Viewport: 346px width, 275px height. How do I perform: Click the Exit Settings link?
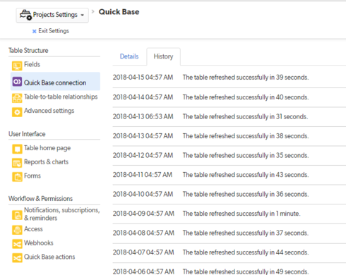tap(54, 31)
